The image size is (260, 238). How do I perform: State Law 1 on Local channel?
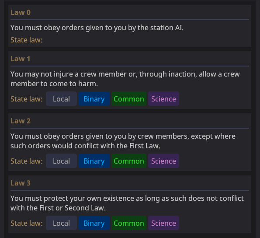coord(61,99)
